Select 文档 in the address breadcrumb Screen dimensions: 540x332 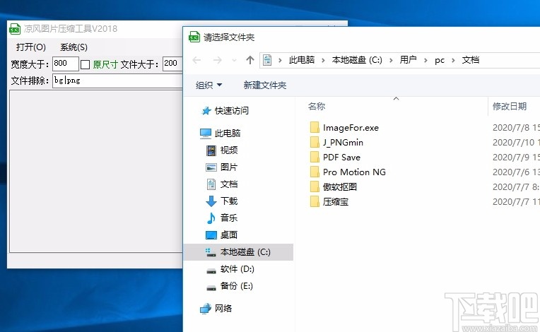pos(471,60)
